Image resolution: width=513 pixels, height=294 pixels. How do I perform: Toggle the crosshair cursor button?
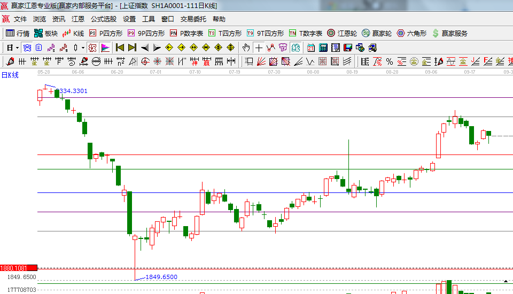(x=259, y=48)
